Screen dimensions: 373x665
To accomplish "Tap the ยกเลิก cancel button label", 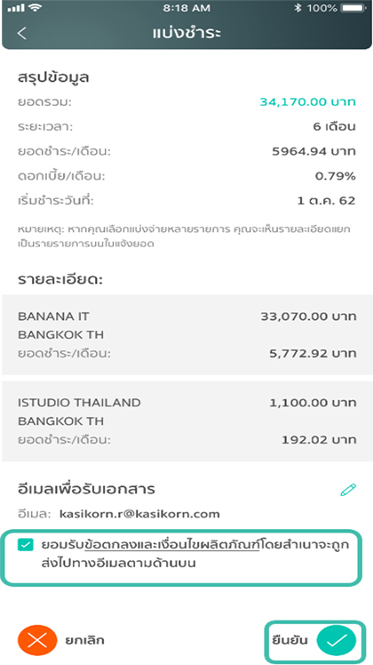I will 84,640.
